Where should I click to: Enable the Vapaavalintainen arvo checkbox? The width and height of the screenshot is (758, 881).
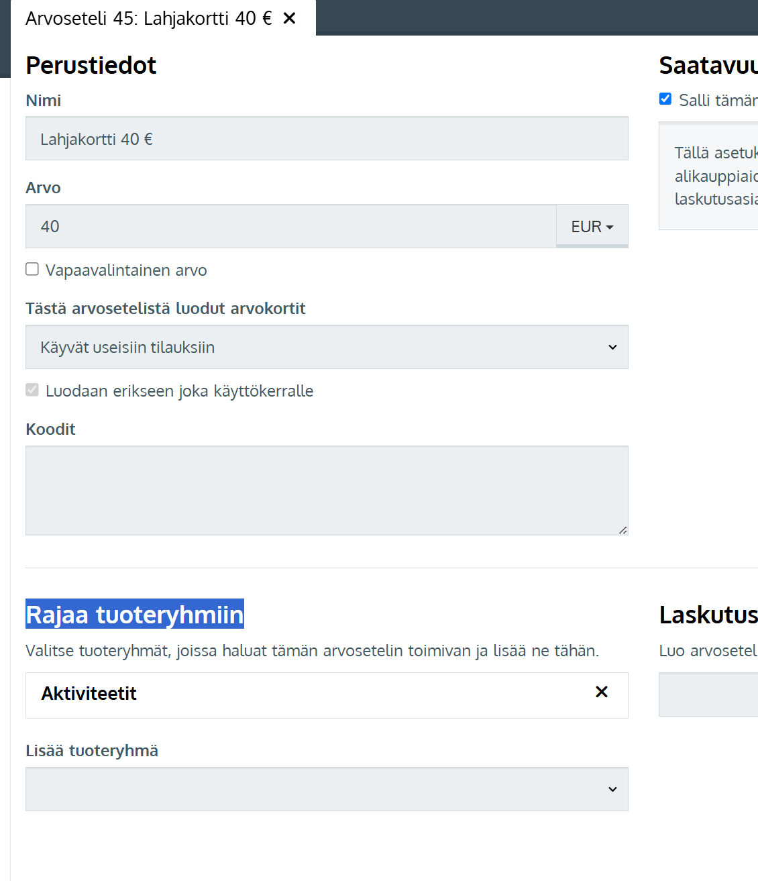click(32, 269)
